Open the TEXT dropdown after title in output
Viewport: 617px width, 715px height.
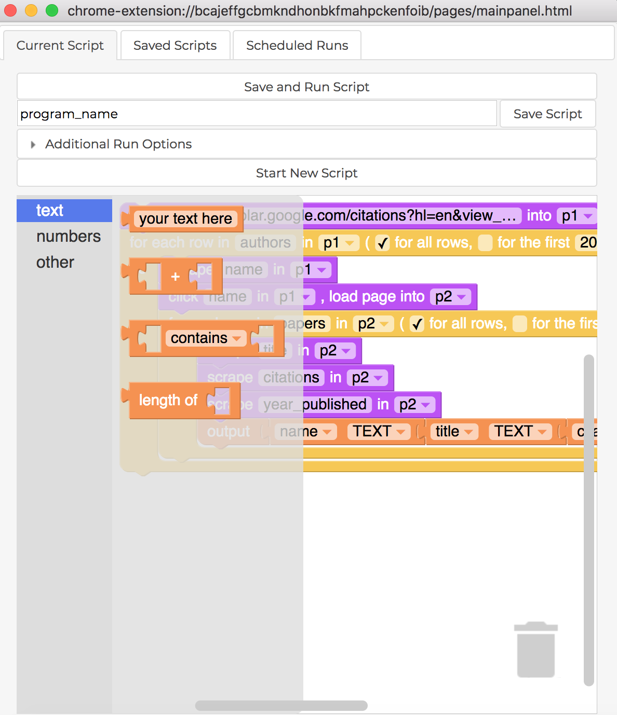point(520,432)
